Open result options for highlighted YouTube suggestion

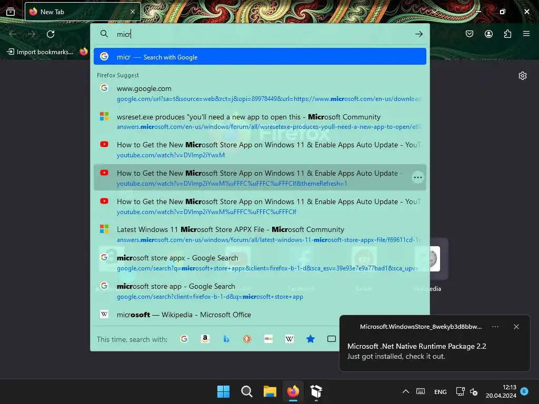click(417, 177)
